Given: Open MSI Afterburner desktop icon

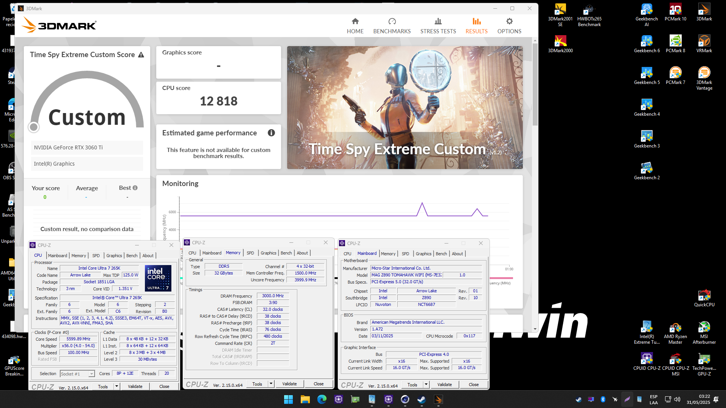Looking at the screenshot, I should point(704,332).
